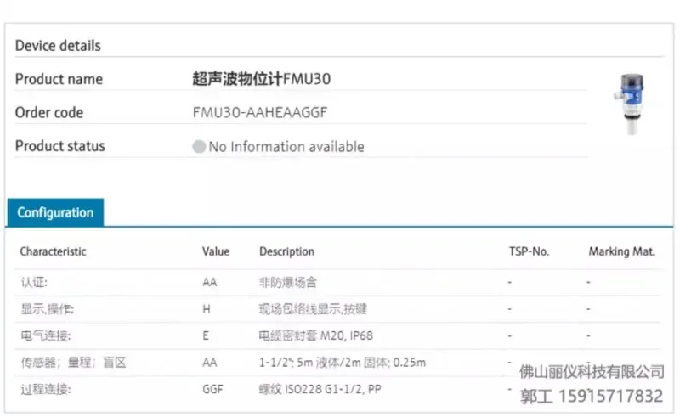Image resolution: width=680 pixels, height=417 pixels.
Task: Open the Configuration tab
Action: pos(55,212)
